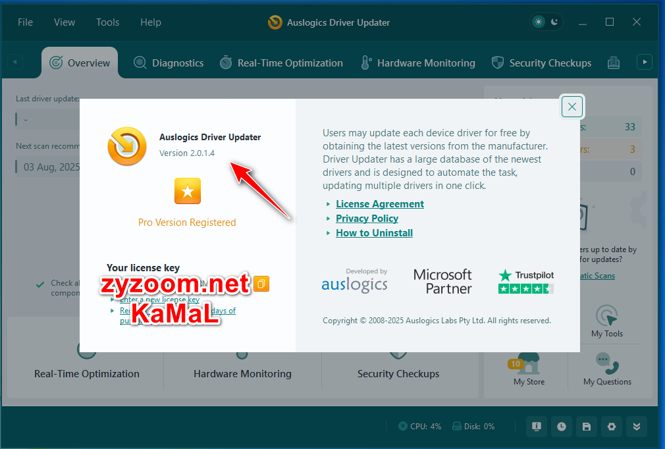Open the View menu
The height and width of the screenshot is (449, 665).
[x=65, y=22]
